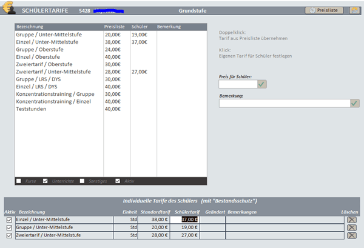
Task: Uncheck the Unterrichte filter checkbox
Action: (45, 181)
